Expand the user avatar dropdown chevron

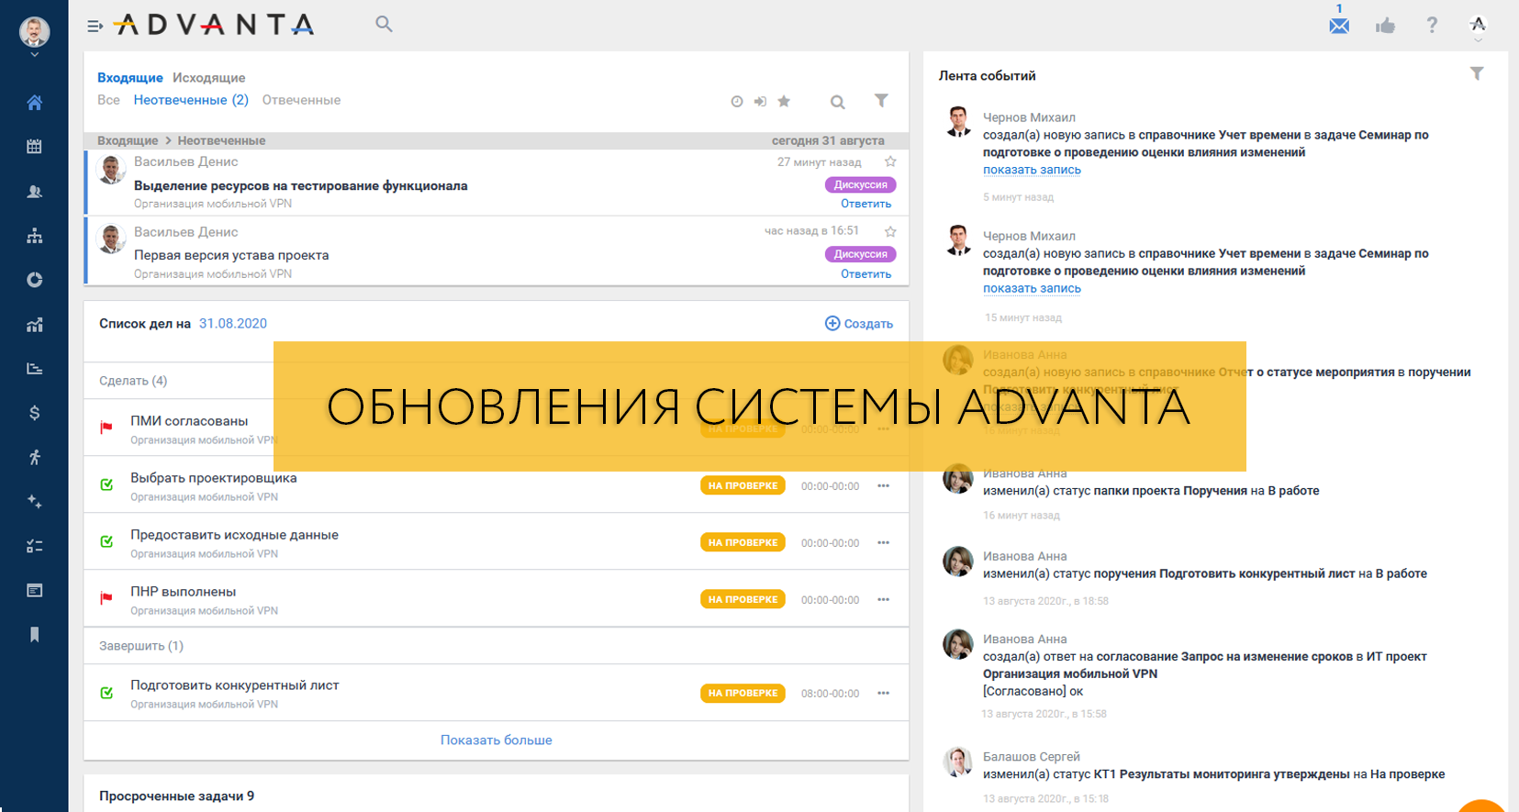pos(34,55)
